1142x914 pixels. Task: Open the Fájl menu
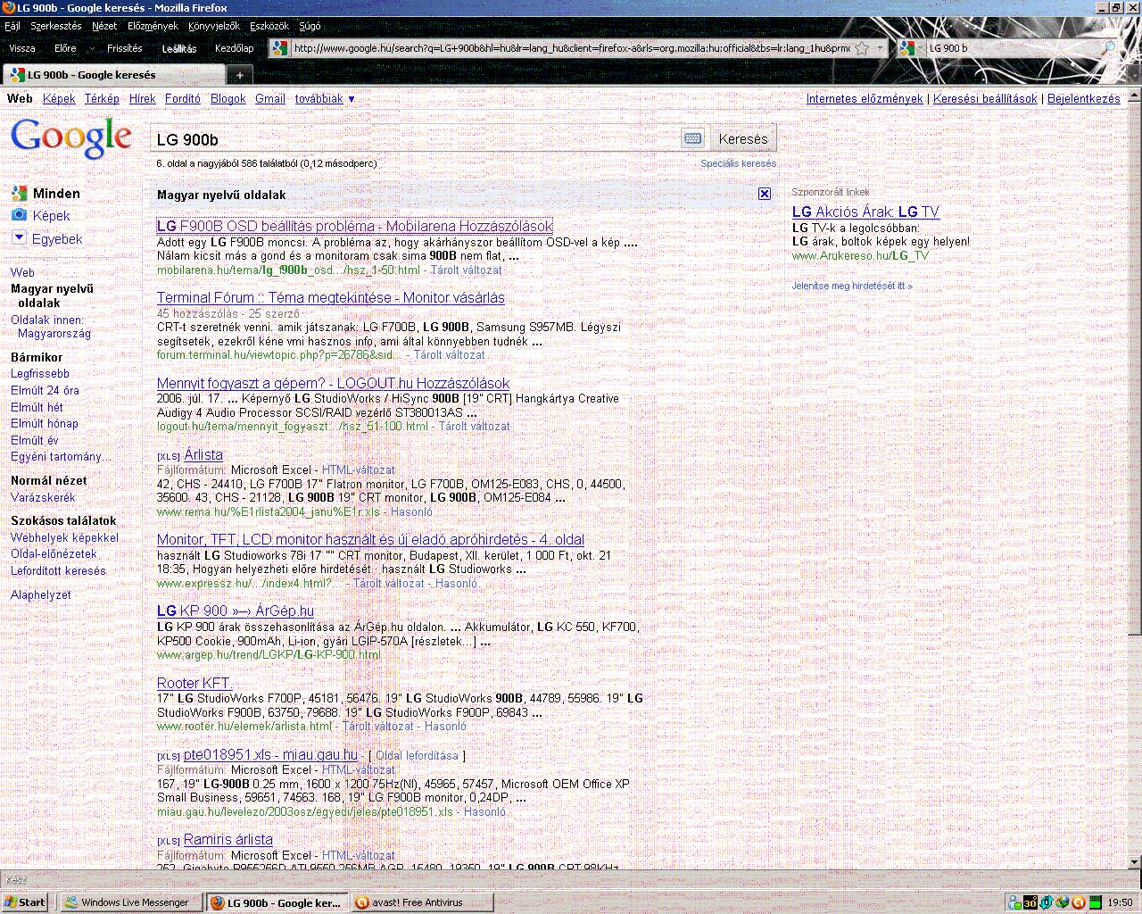[x=12, y=26]
